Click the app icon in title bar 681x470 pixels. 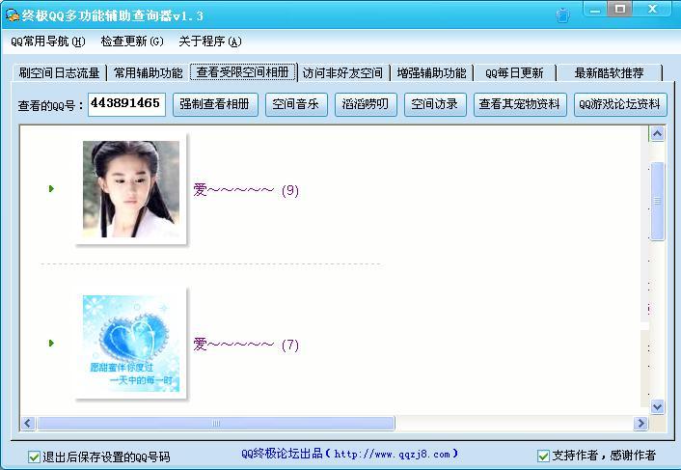[x=13, y=15]
